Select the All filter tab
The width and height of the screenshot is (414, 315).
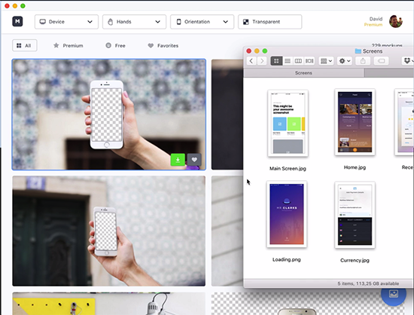click(x=25, y=45)
